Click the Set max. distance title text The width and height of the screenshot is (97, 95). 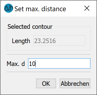(x=40, y=9)
